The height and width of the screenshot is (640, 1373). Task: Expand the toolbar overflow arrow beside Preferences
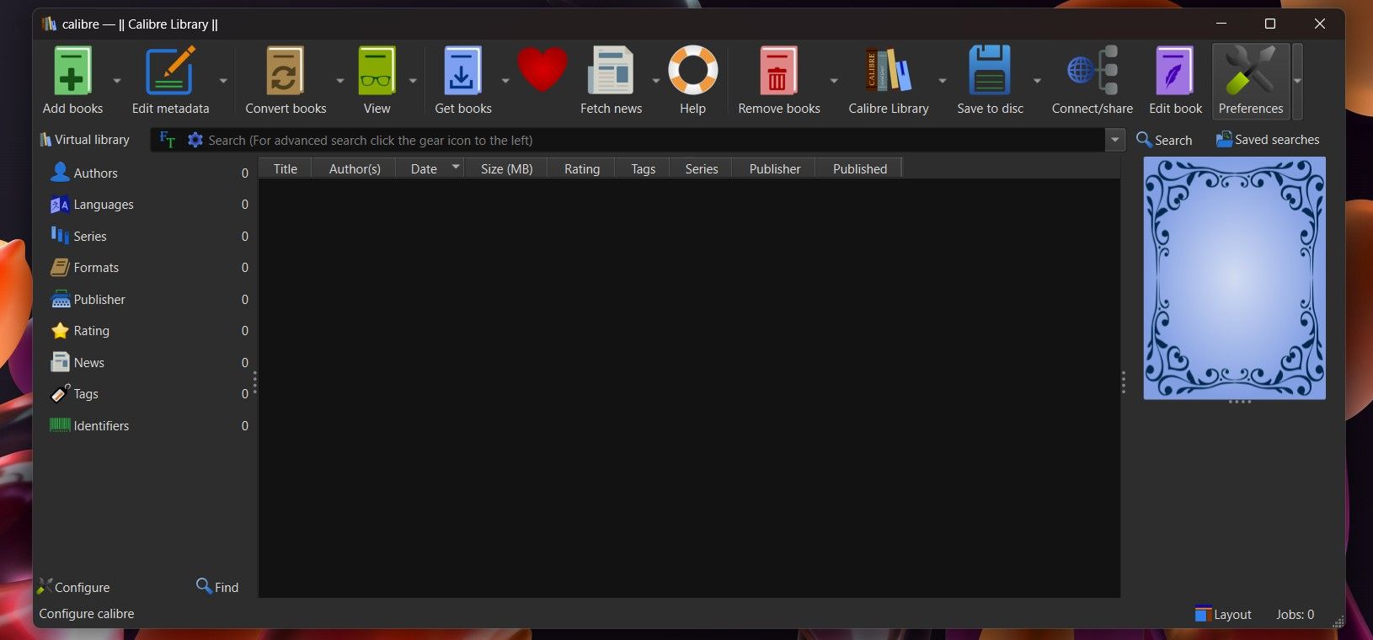pyautogui.click(x=1297, y=81)
